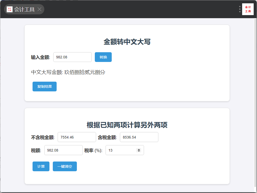Click the vertical scrollbar on the right
257x193 pixels.
(255, 103)
